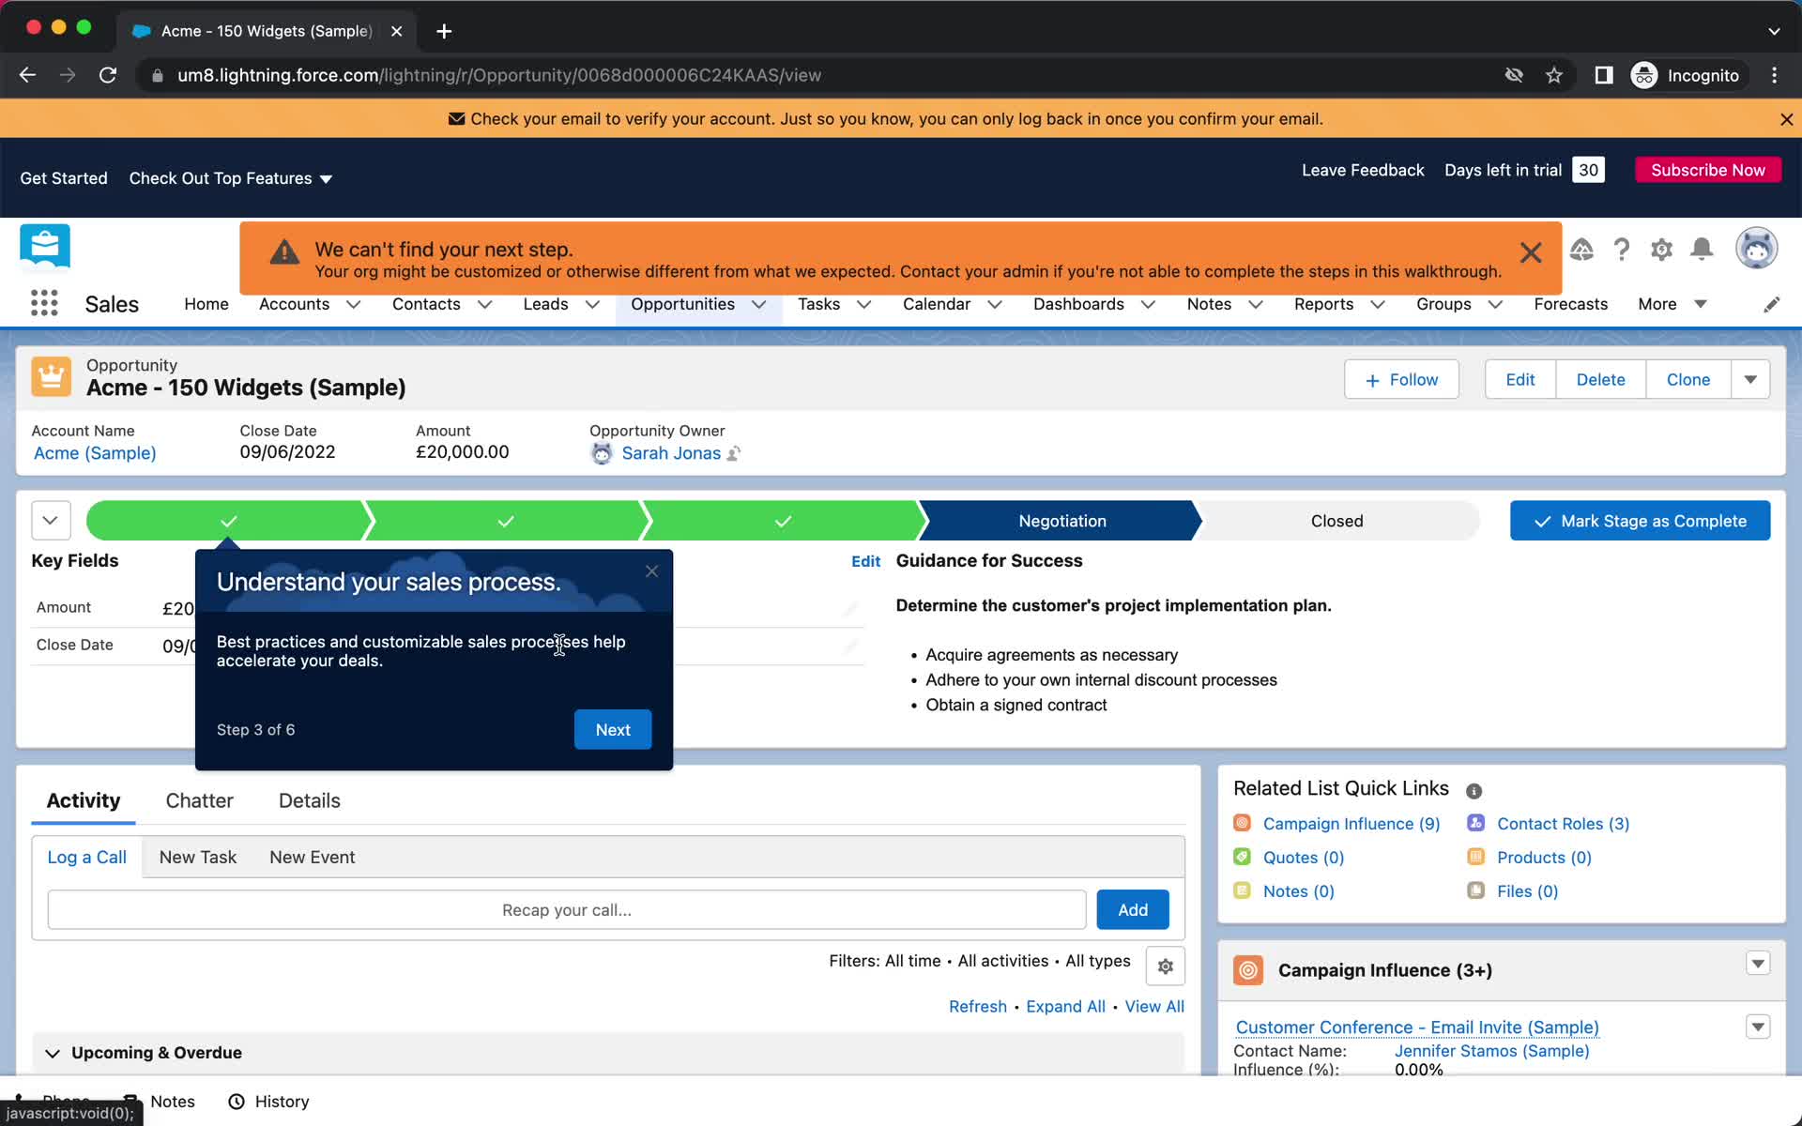
Task: Open the row actions menu for Customer Conference - Email Invite
Action: pos(1758,1027)
